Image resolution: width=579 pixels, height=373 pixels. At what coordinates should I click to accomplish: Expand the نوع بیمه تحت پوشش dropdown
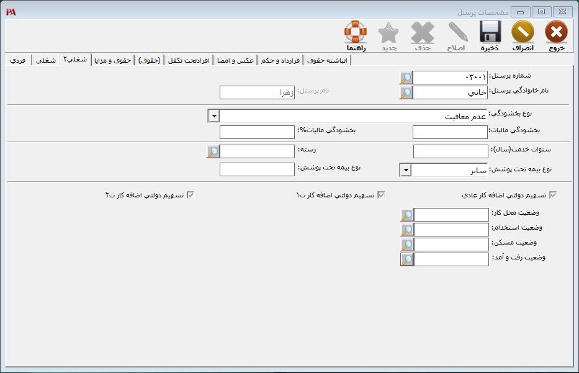click(x=405, y=169)
